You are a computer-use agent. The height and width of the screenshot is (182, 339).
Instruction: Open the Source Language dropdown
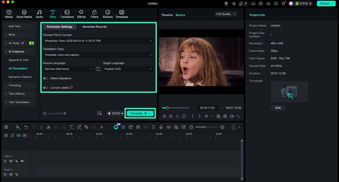coord(68,69)
